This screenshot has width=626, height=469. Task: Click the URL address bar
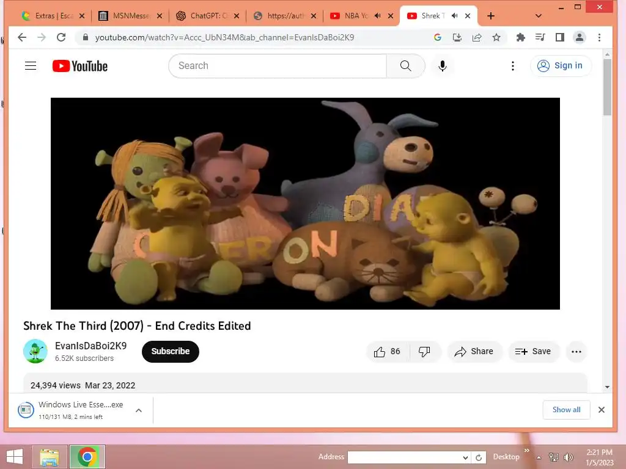(256, 37)
